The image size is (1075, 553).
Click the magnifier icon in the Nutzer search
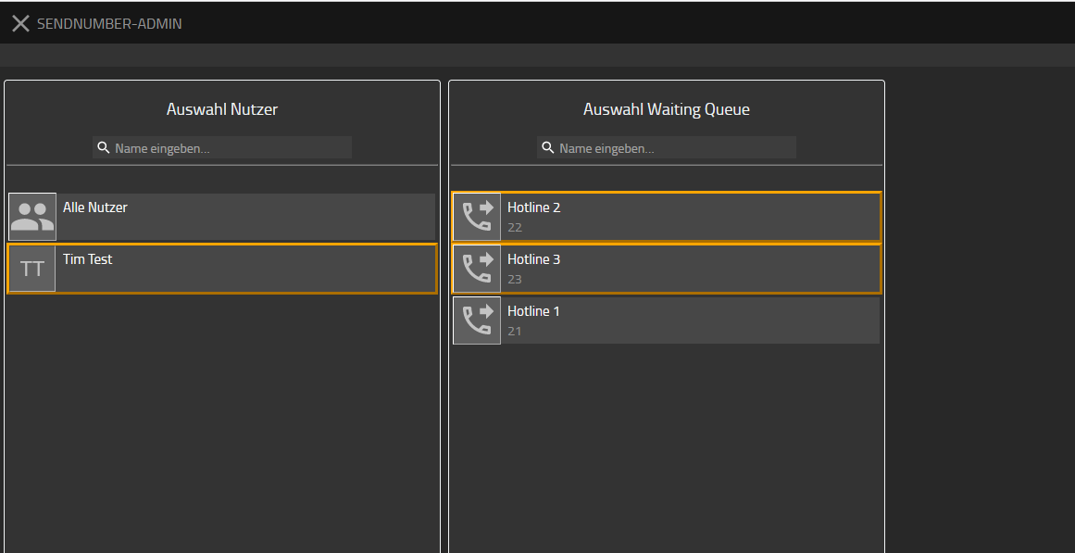pyautogui.click(x=104, y=147)
